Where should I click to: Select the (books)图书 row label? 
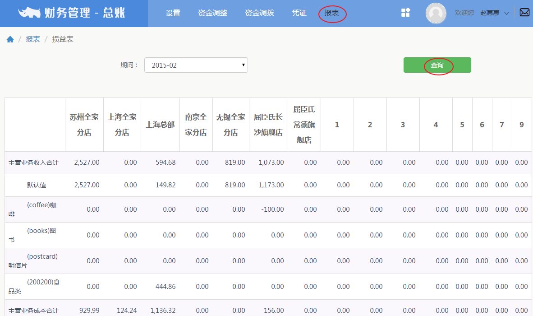click(x=32, y=235)
